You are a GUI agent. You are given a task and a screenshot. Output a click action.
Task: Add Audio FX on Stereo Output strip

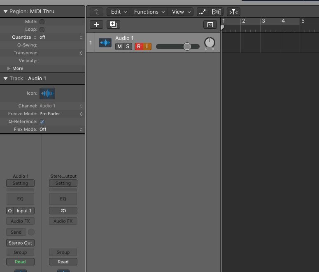(x=63, y=221)
